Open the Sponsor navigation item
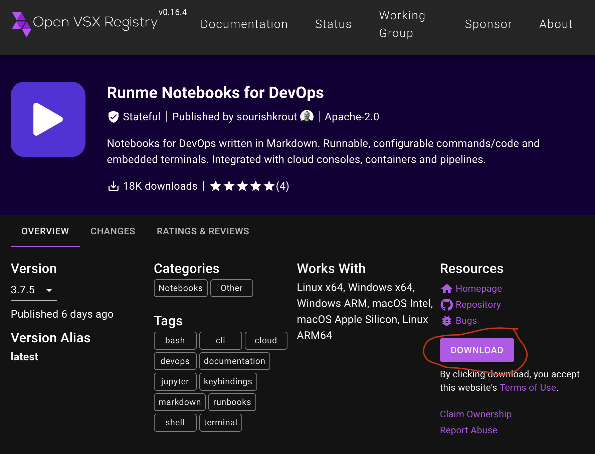The height and width of the screenshot is (454, 595). point(488,24)
